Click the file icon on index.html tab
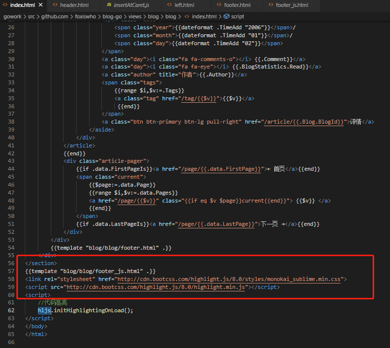Screen dimensions: 390x348 [5, 5]
